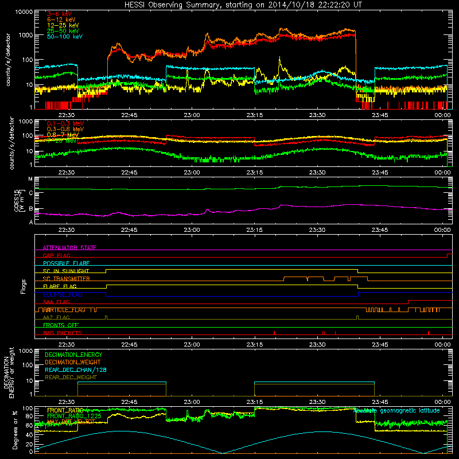The height and width of the screenshot is (459, 459).
Task: Select the BAD_PACKETS flag label
Action: coord(63,333)
